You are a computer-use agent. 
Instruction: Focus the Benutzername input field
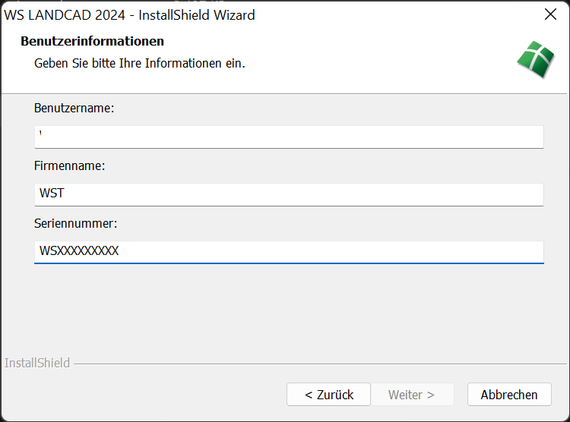click(289, 137)
